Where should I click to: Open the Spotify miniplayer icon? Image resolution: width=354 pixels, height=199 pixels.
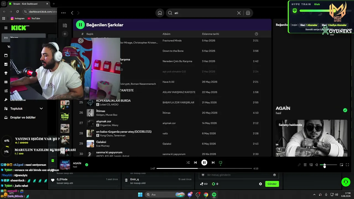click(342, 165)
